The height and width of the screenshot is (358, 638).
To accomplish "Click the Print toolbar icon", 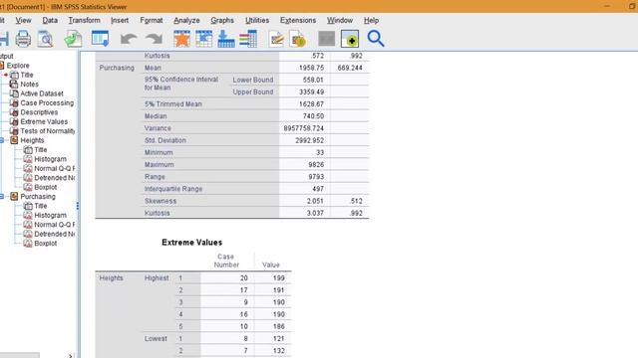I will click(x=23, y=39).
